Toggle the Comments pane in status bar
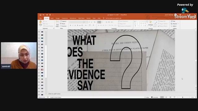Viewport: 198px width, 111px height. [155, 97]
